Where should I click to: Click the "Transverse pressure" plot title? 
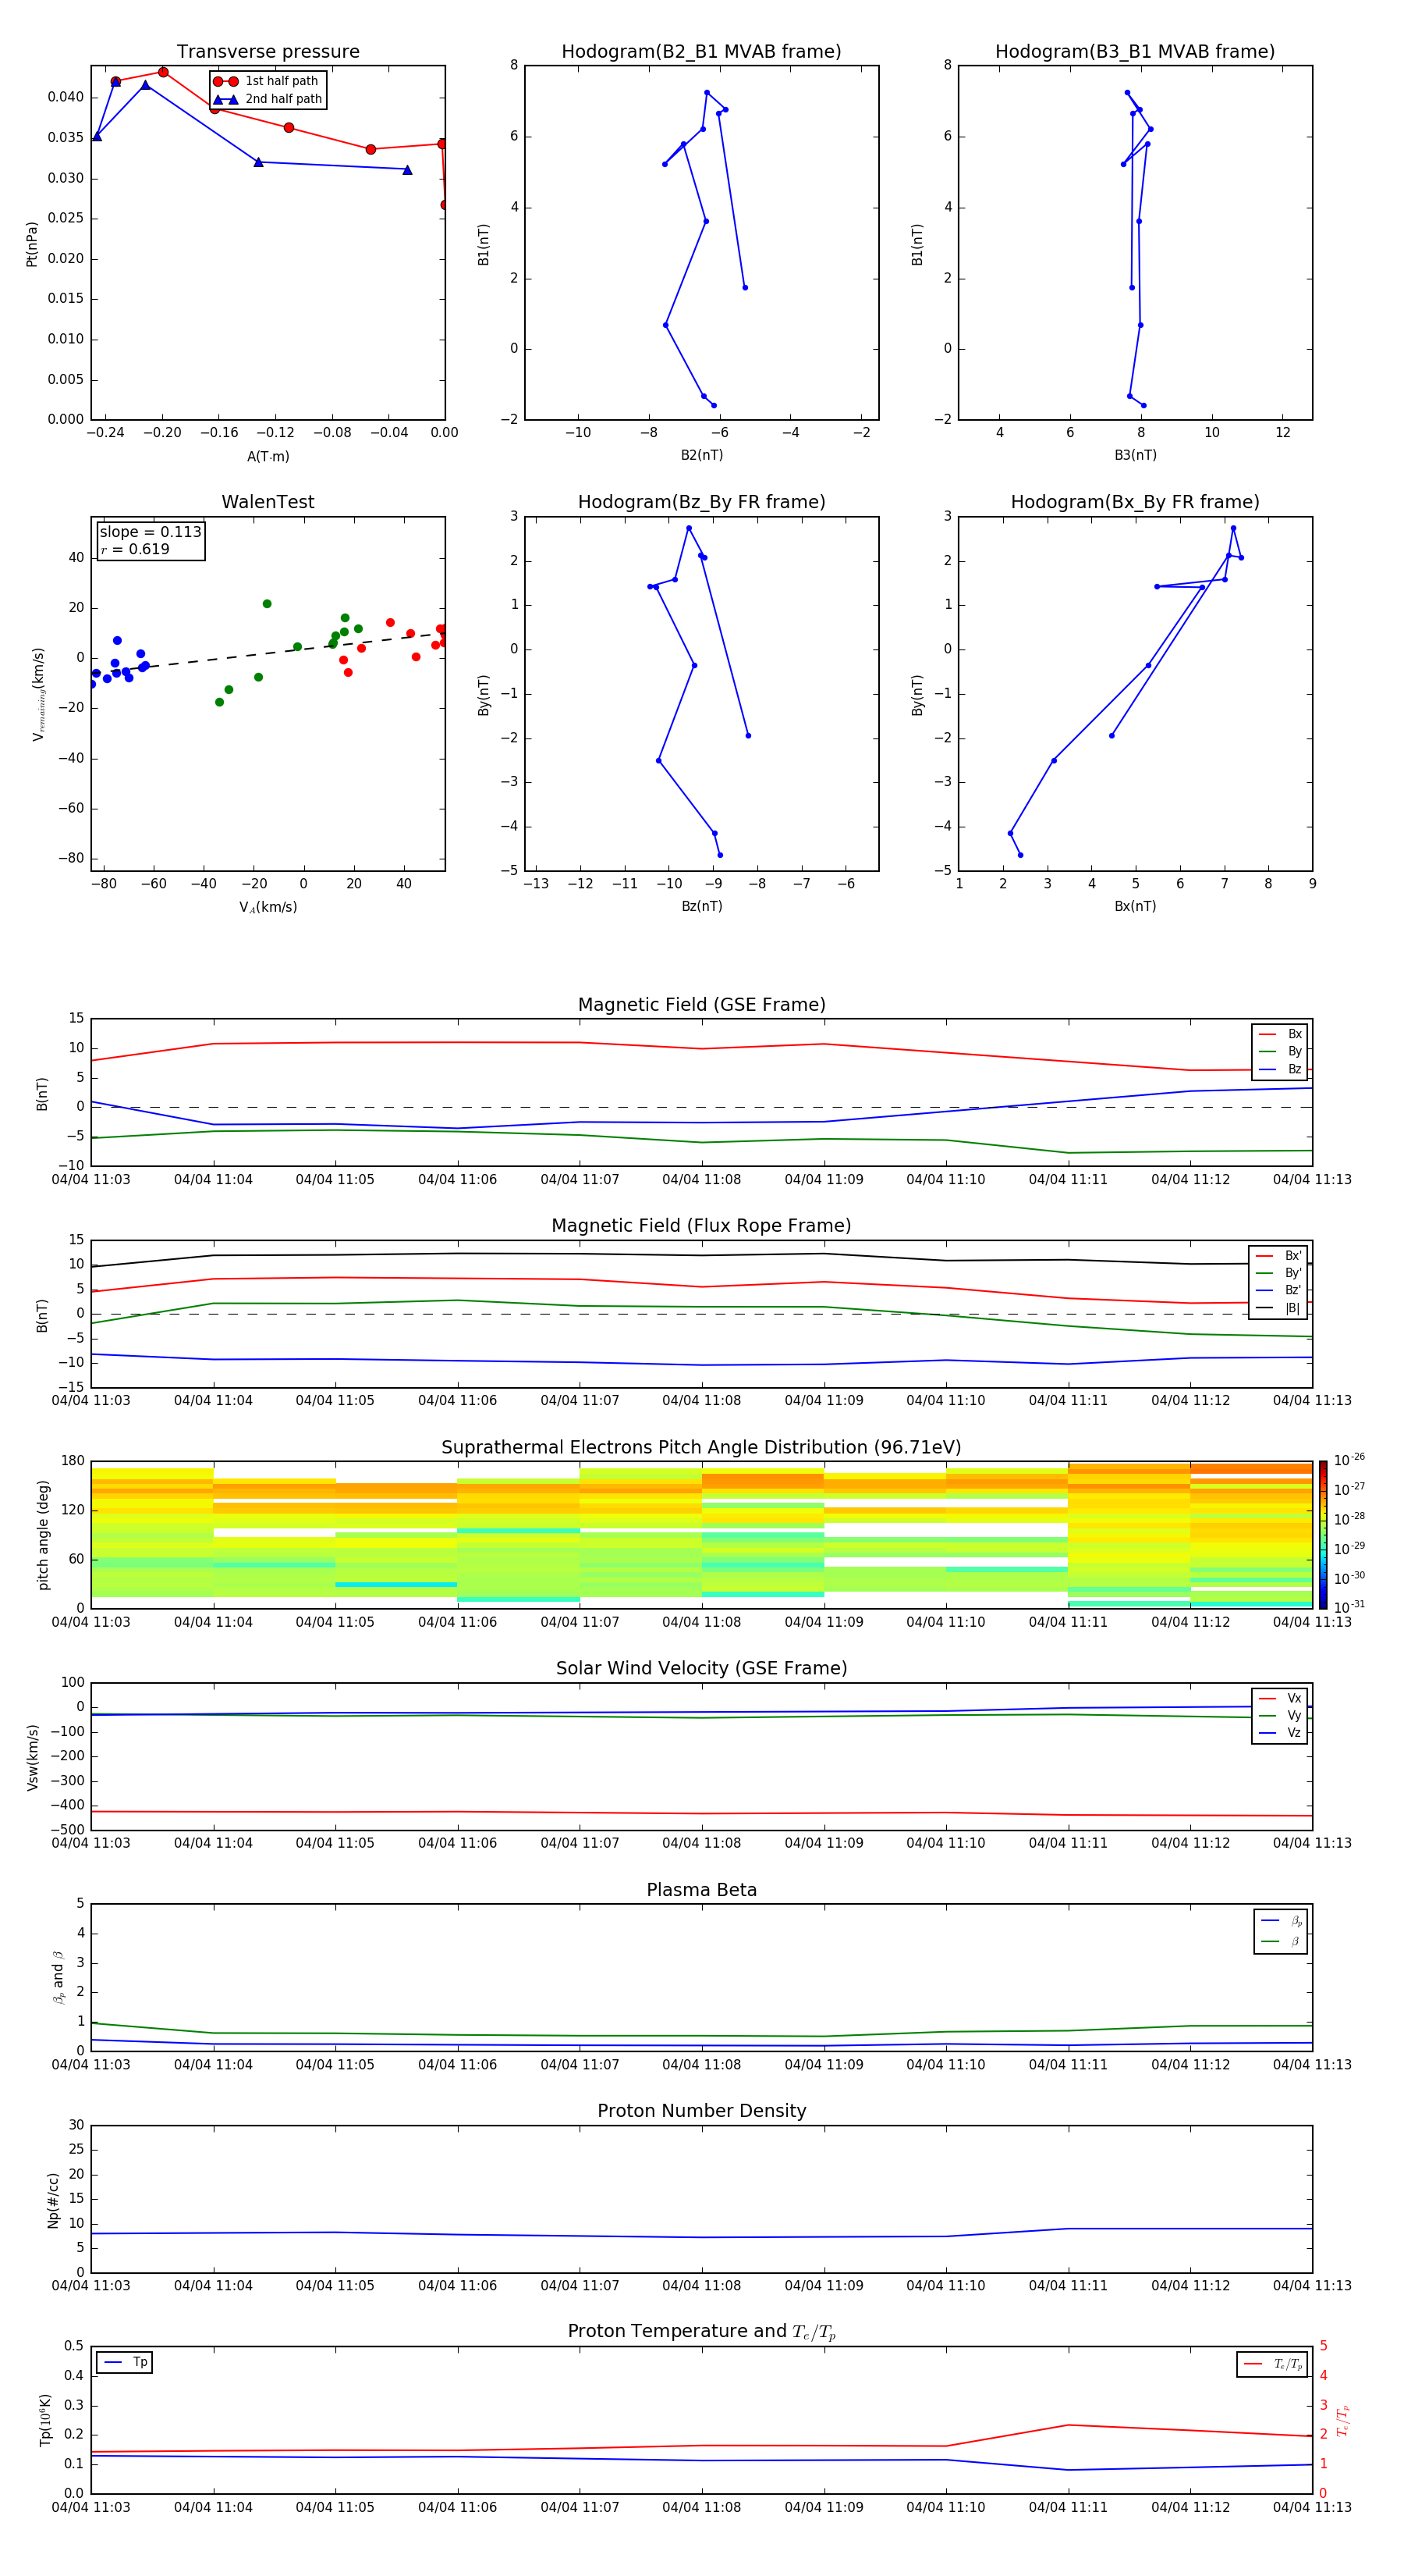tap(268, 52)
